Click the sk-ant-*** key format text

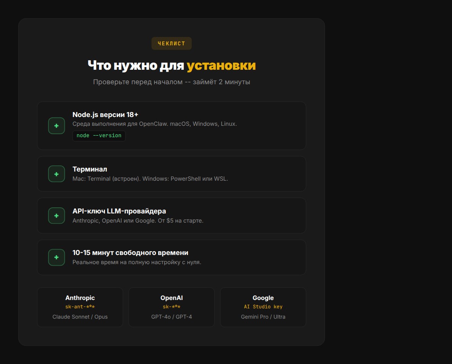pyautogui.click(x=80, y=307)
